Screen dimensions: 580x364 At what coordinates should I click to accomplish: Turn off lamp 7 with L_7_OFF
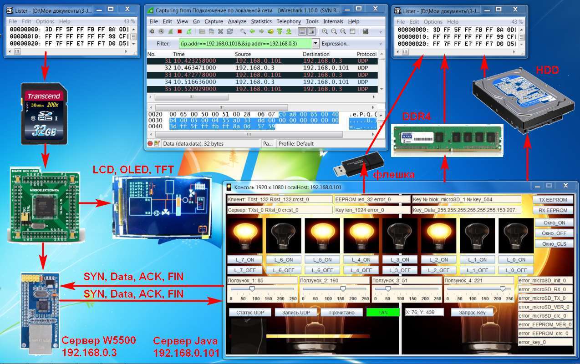point(244,270)
